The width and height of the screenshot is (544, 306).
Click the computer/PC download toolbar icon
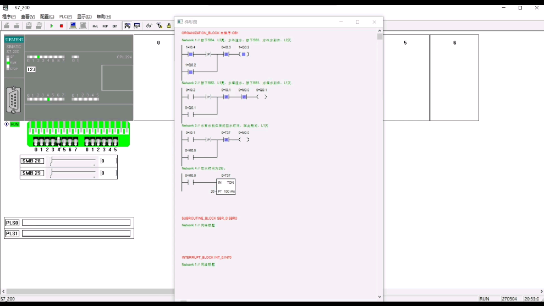(73, 26)
